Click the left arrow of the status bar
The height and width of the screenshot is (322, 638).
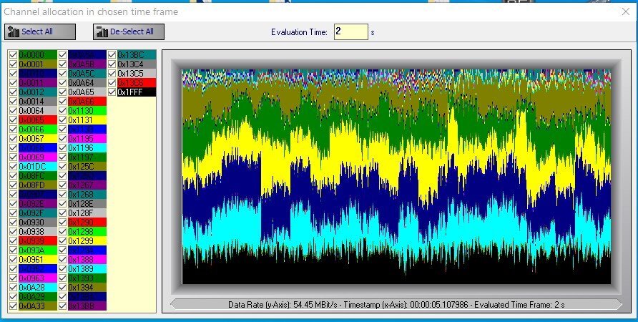click(x=174, y=304)
